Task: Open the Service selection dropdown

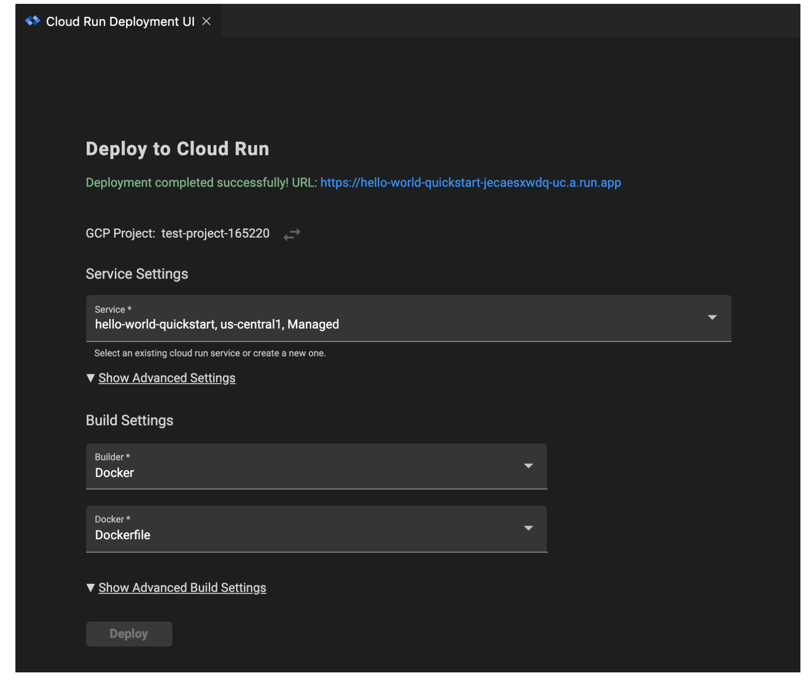Action: click(409, 317)
